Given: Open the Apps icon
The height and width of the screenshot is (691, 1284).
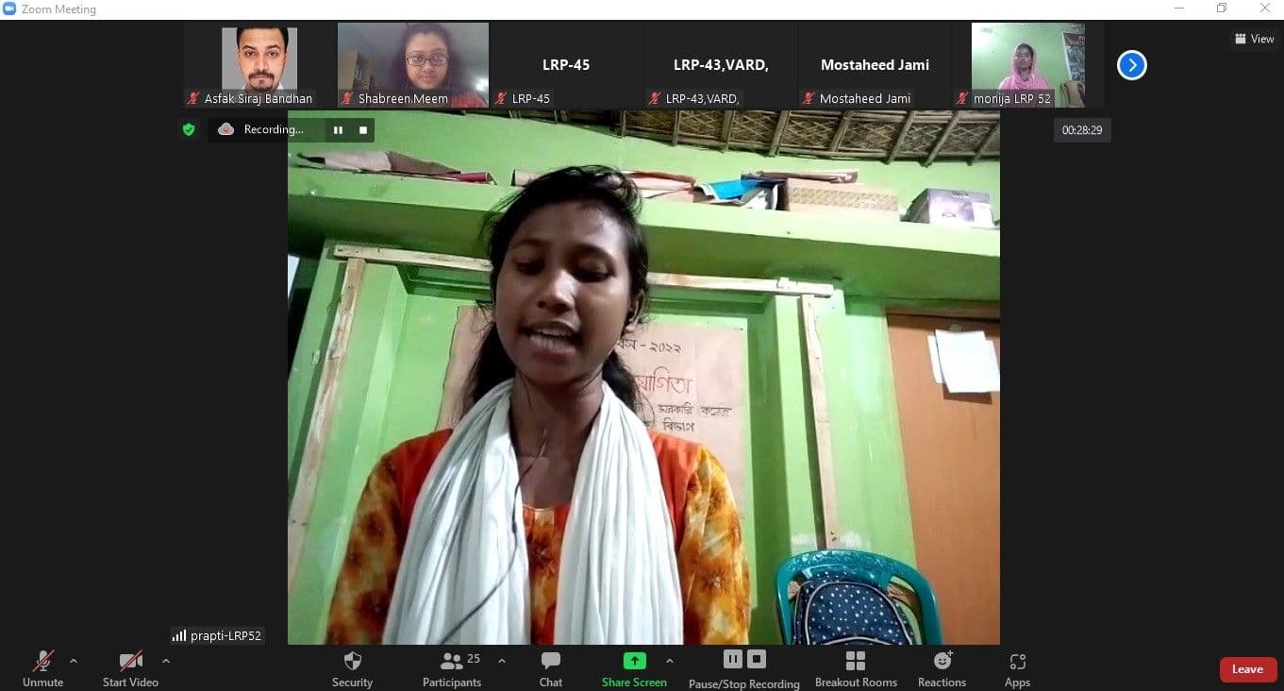Looking at the screenshot, I should click(x=1017, y=662).
